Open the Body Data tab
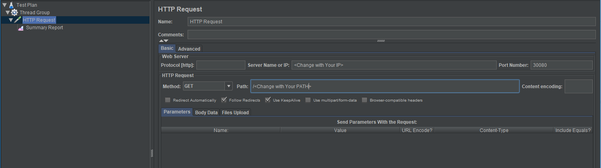 coord(206,113)
